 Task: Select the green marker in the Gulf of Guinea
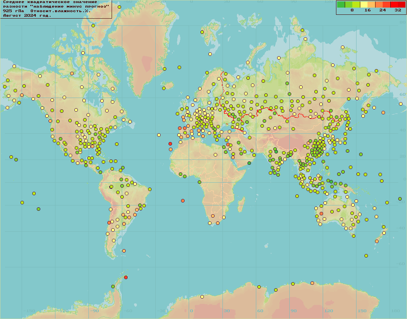199,182
